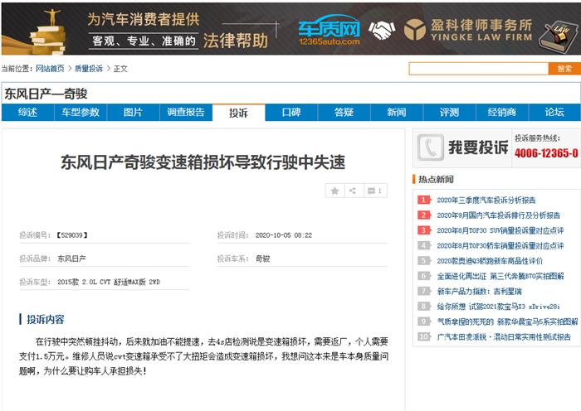
Task: Open 2020年8月TOP30轿车销量投诉量对应点评 link
Action: point(500,245)
